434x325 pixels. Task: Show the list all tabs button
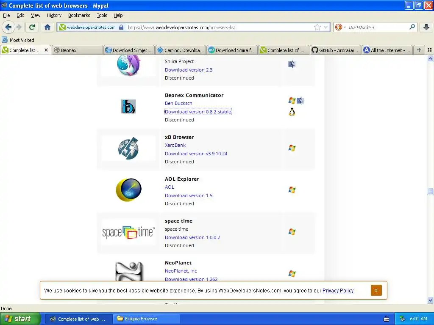click(x=430, y=50)
